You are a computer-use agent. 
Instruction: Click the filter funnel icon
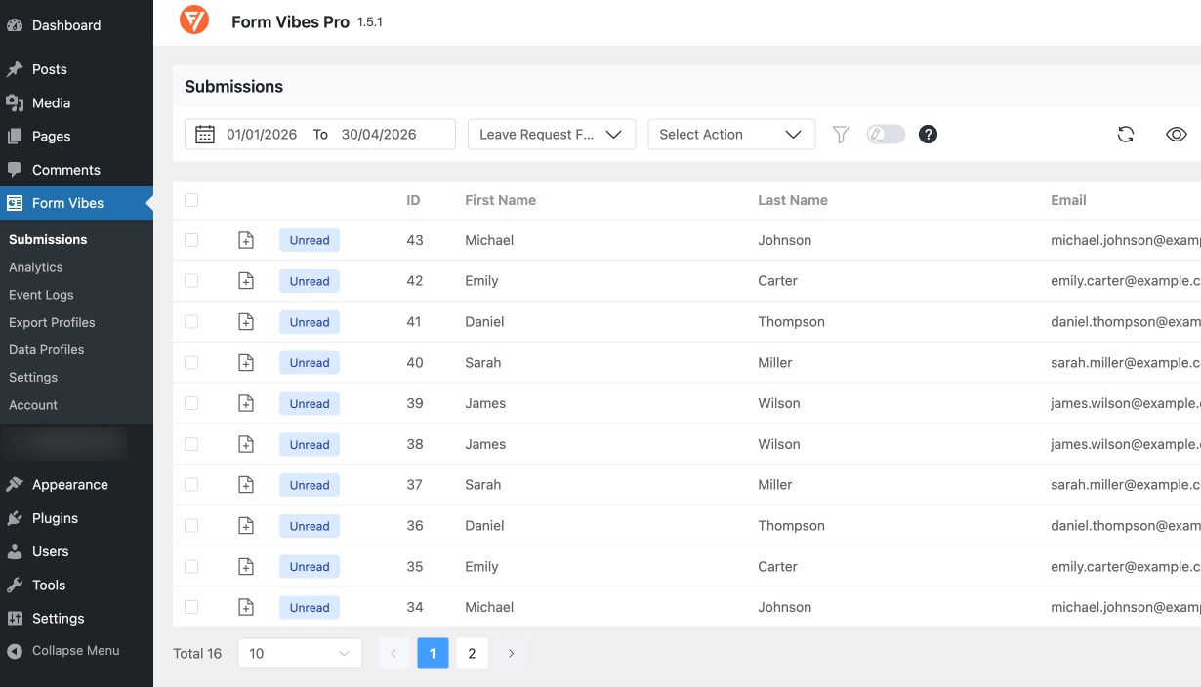841,135
